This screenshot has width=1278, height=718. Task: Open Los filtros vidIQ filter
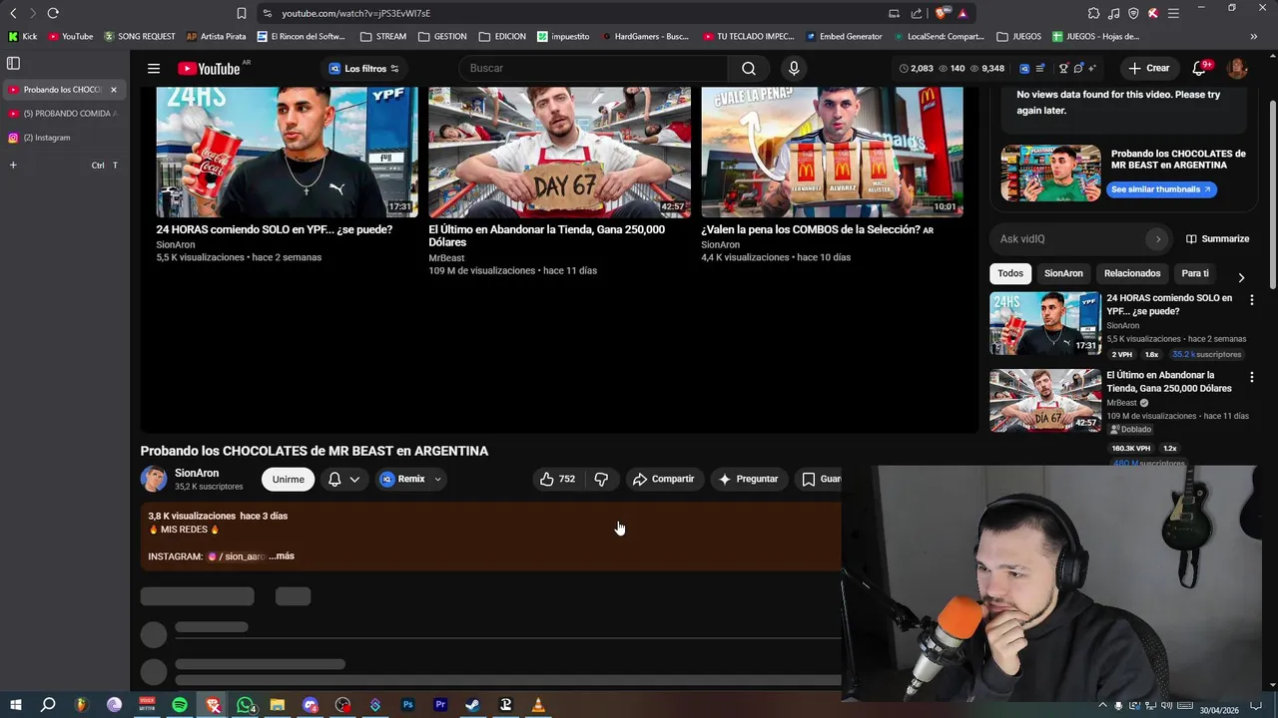pyautogui.click(x=364, y=68)
